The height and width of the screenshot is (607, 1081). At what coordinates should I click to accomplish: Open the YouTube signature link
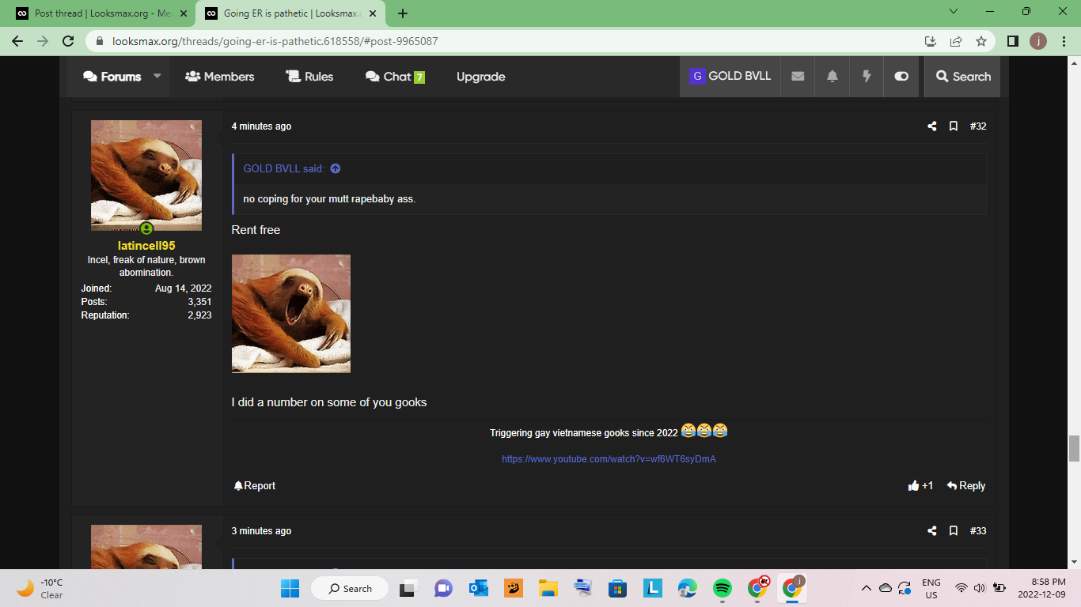pyautogui.click(x=609, y=459)
